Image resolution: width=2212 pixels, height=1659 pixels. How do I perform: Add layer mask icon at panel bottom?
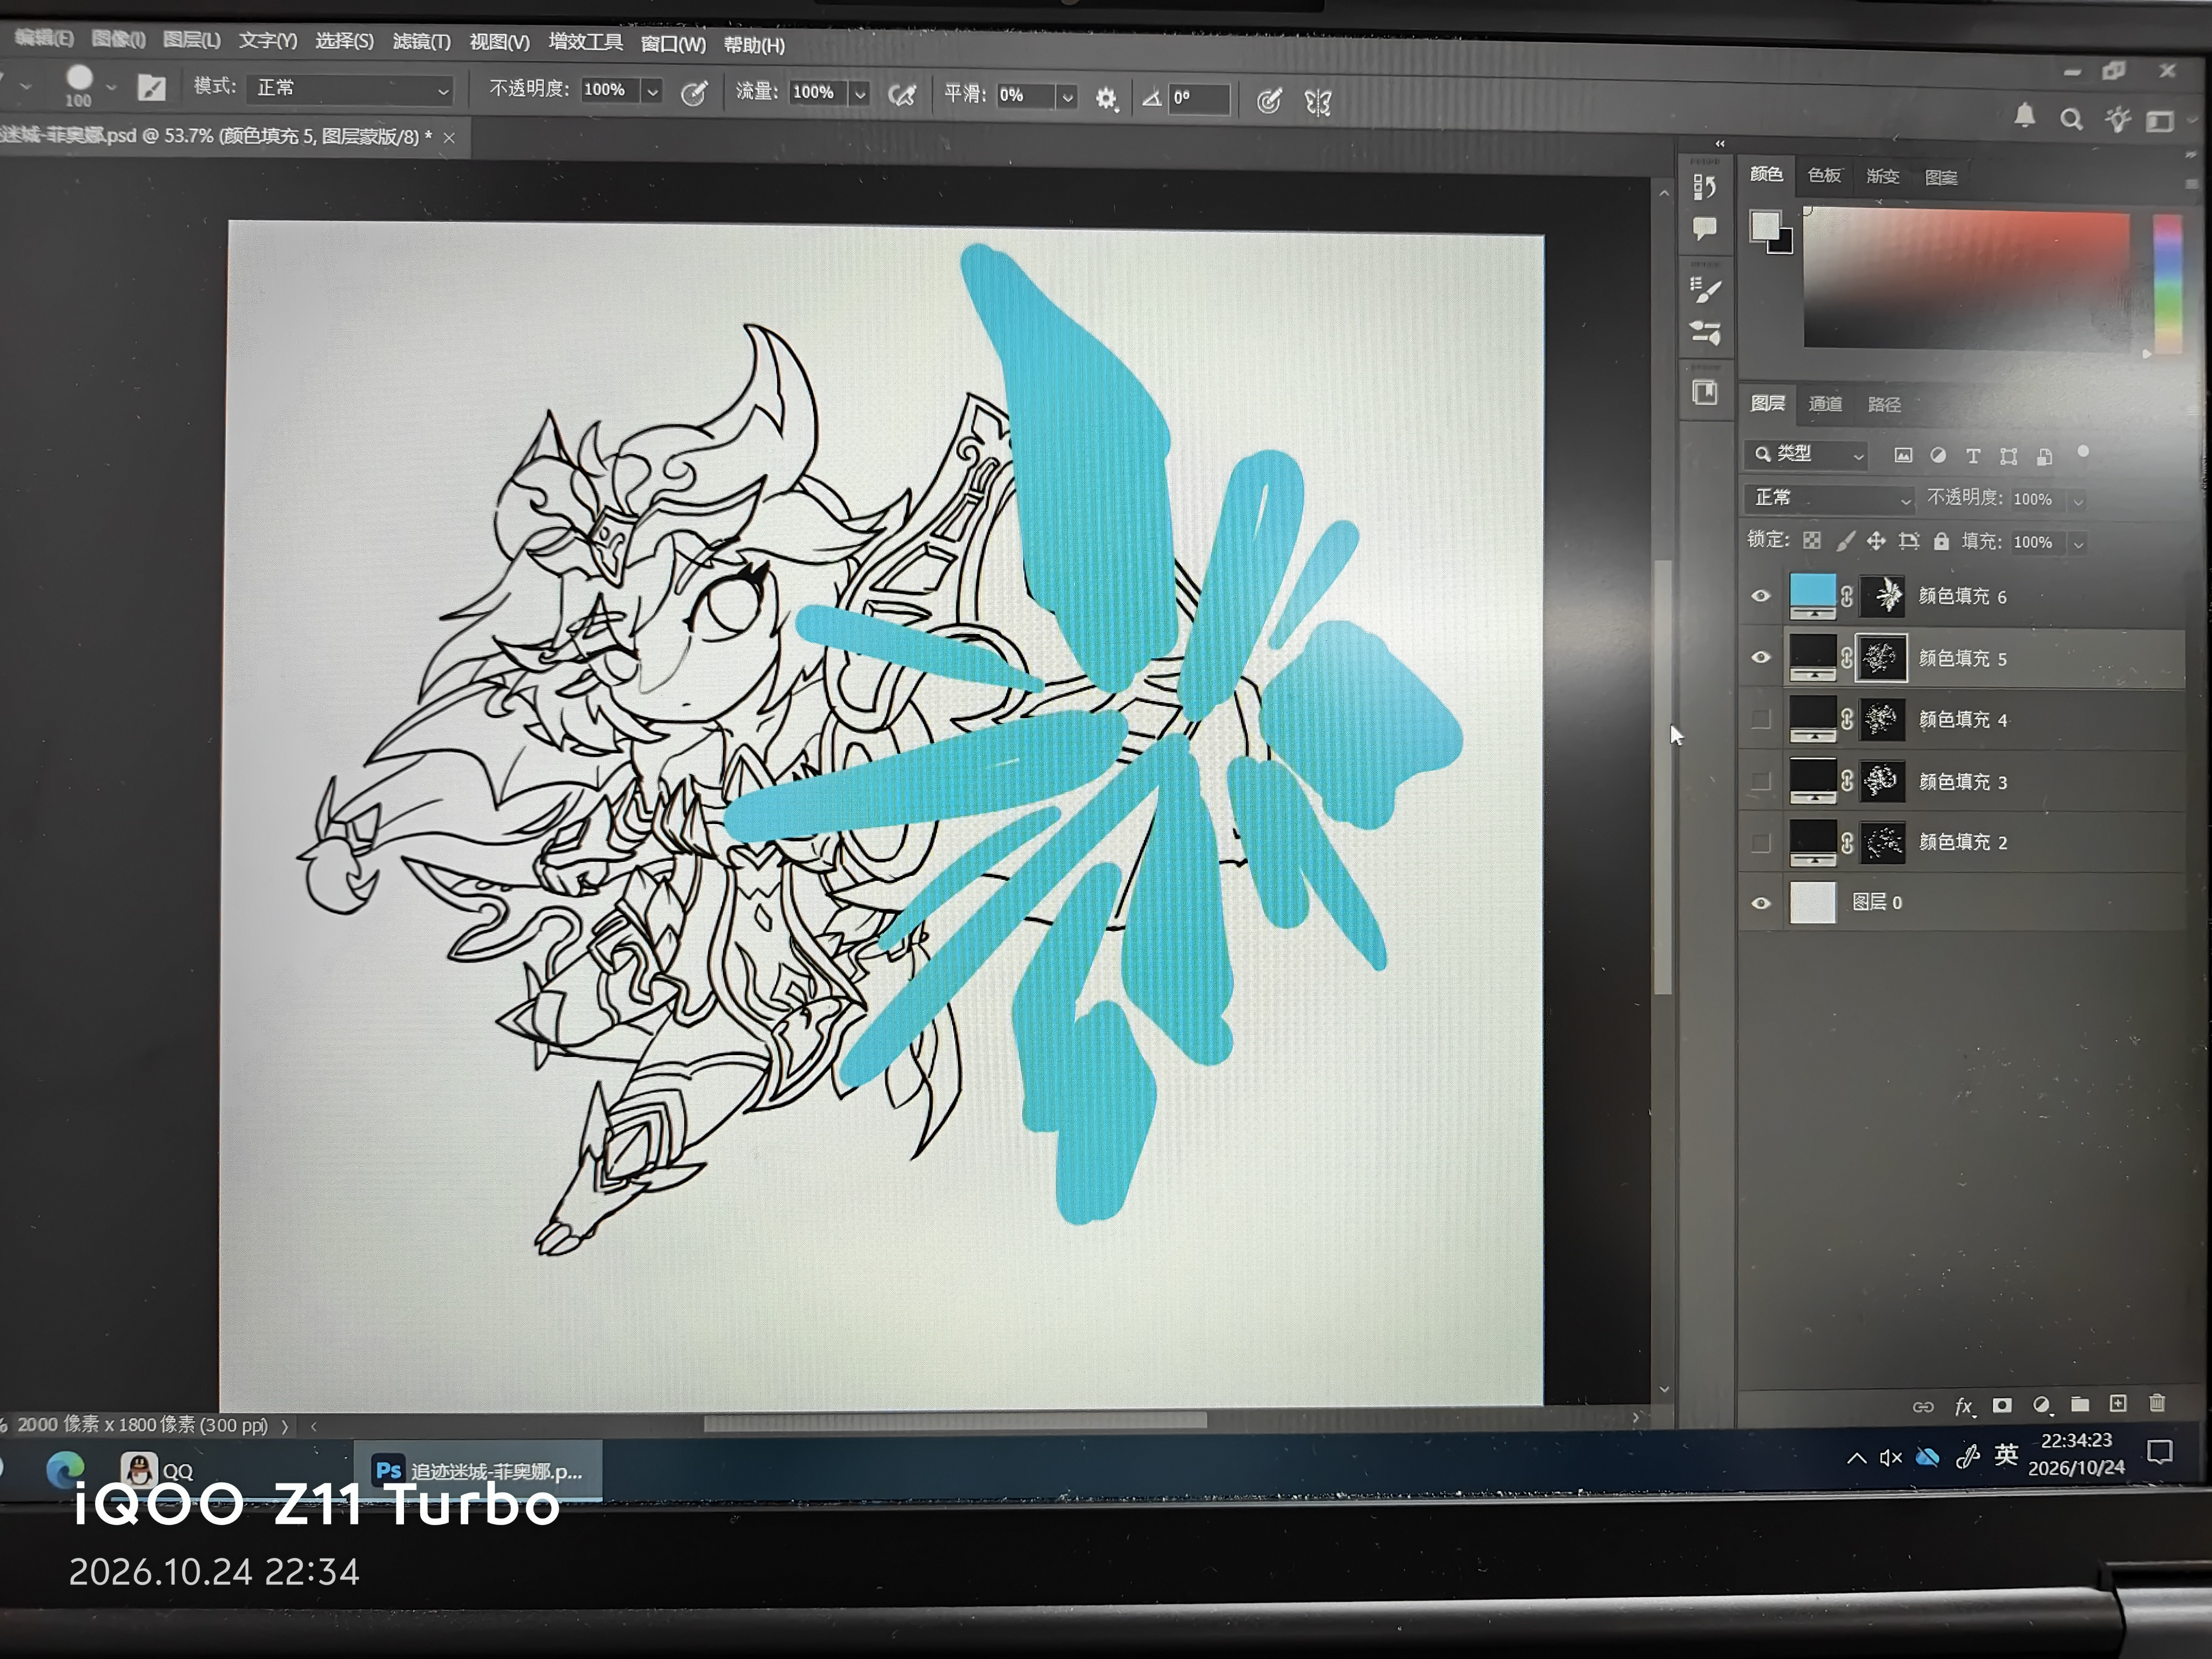pyautogui.click(x=2002, y=1405)
